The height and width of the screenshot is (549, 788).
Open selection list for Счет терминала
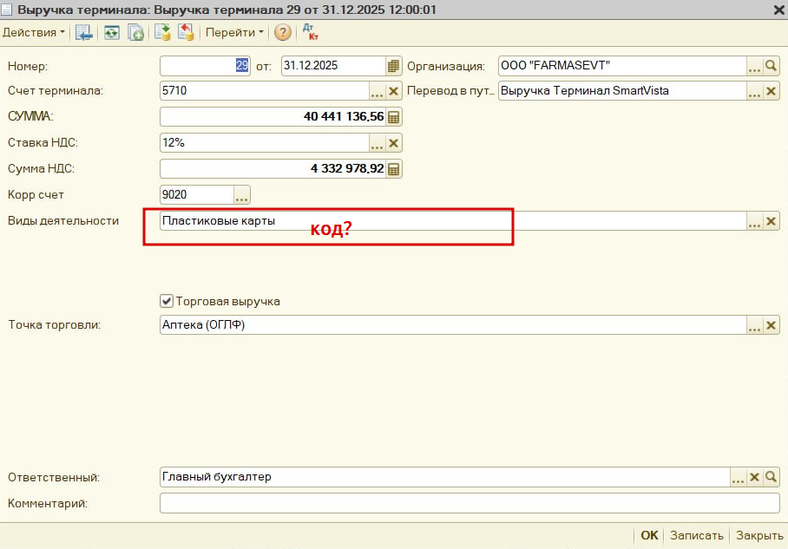[377, 91]
